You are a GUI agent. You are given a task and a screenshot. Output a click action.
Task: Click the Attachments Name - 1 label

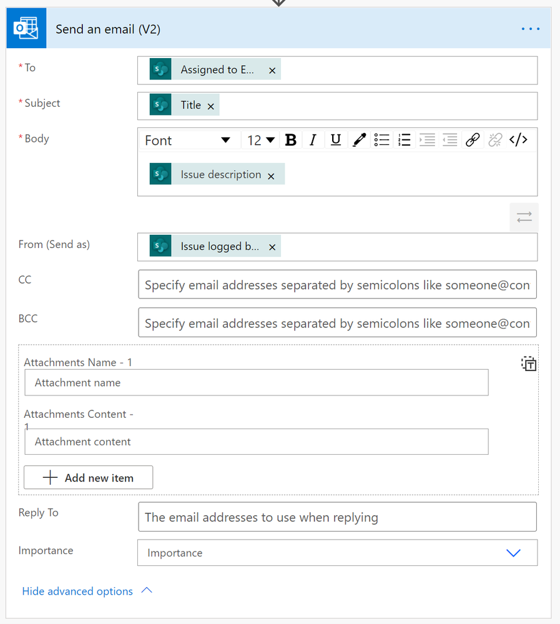point(78,362)
